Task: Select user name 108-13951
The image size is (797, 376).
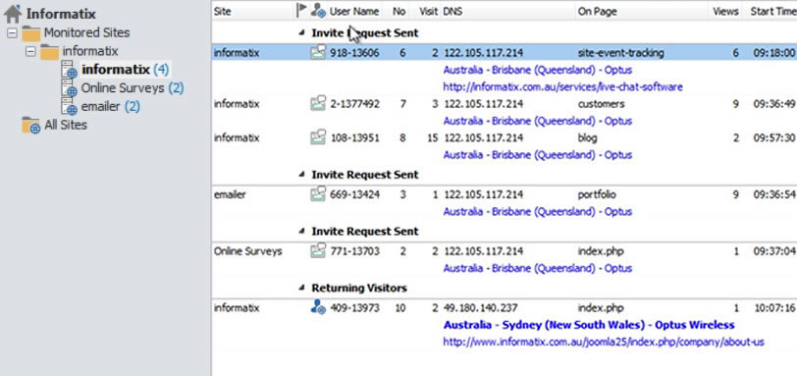Action: 354,137
